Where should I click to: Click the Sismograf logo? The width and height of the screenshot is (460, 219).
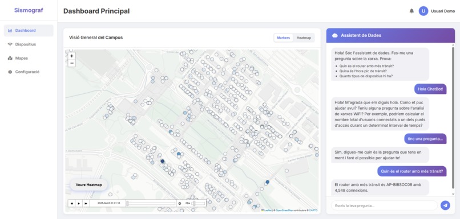(29, 10)
